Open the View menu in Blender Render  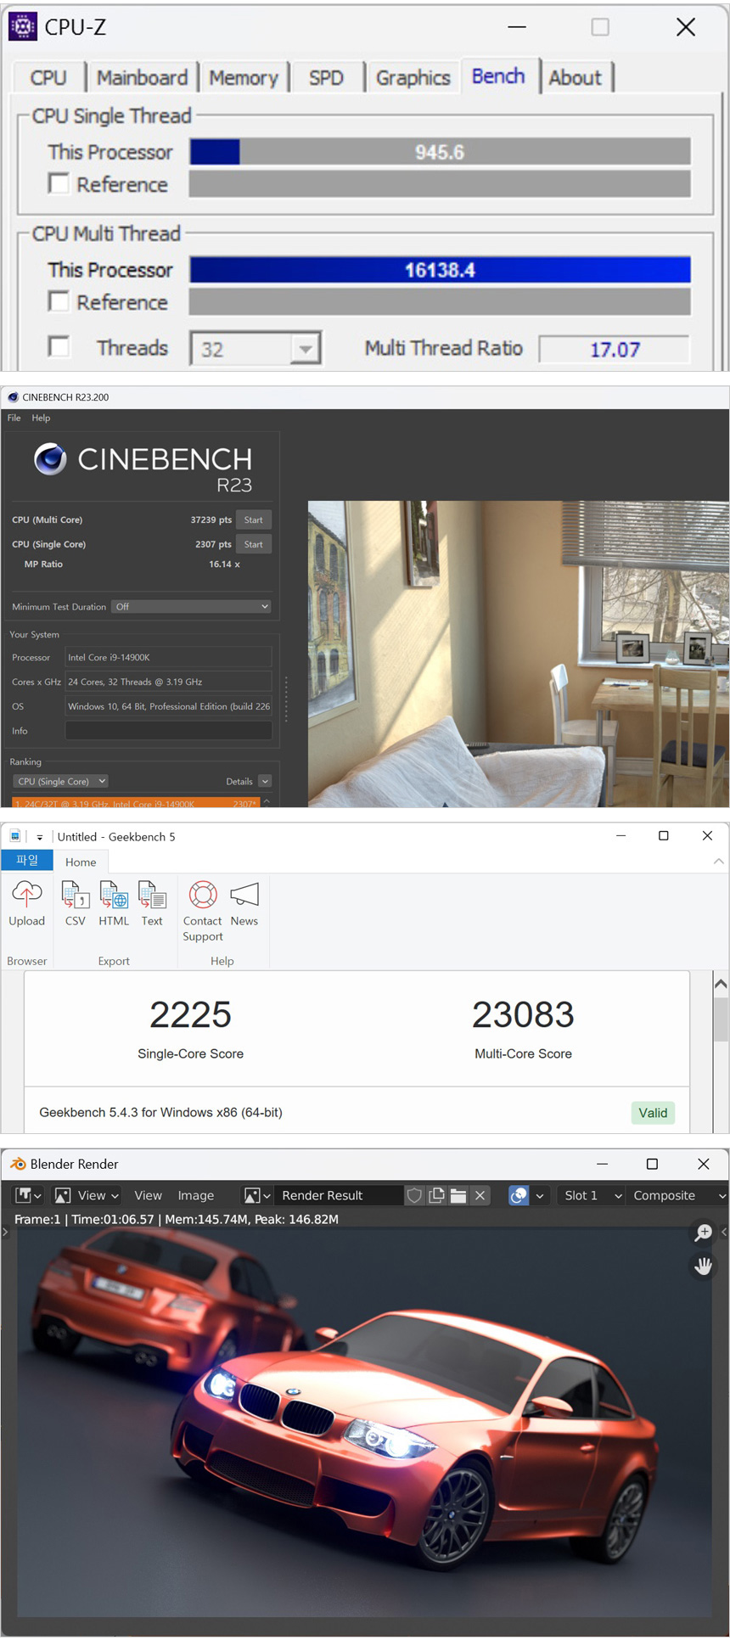(148, 1195)
